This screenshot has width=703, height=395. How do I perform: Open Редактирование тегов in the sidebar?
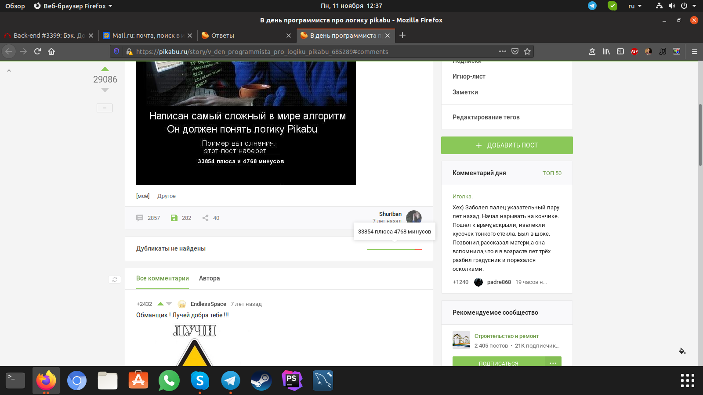tap(486, 117)
